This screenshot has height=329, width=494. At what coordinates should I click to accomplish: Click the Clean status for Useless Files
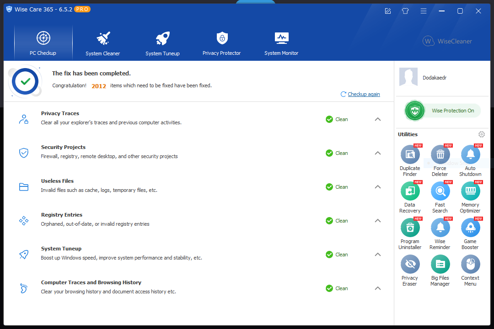point(337,187)
